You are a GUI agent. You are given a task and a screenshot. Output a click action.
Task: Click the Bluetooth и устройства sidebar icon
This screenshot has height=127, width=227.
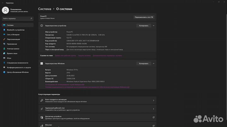pyautogui.click(x=4, y=30)
